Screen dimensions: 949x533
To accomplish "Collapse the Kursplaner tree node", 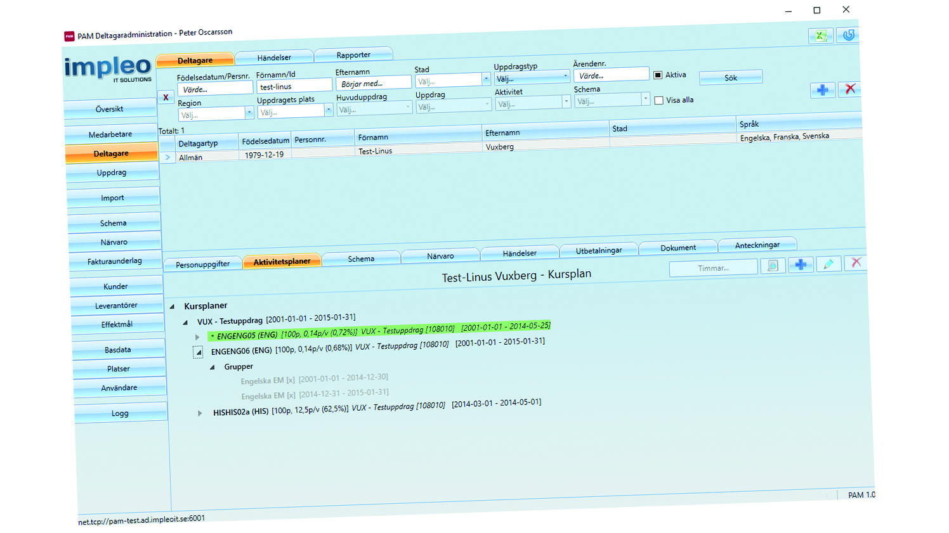I will (x=172, y=307).
